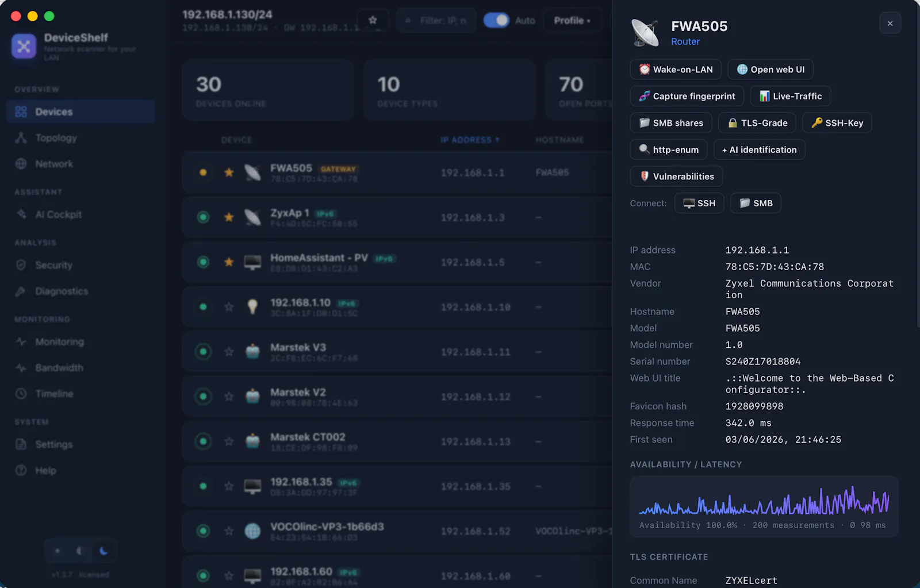The image size is (920, 588).
Task: List SMB shares of the router
Action: [671, 123]
